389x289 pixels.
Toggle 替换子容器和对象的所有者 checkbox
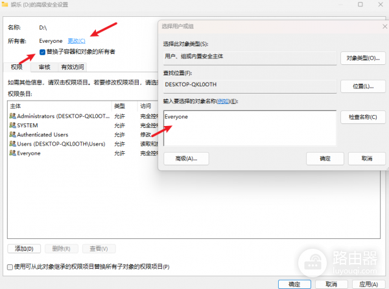pos(42,52)
